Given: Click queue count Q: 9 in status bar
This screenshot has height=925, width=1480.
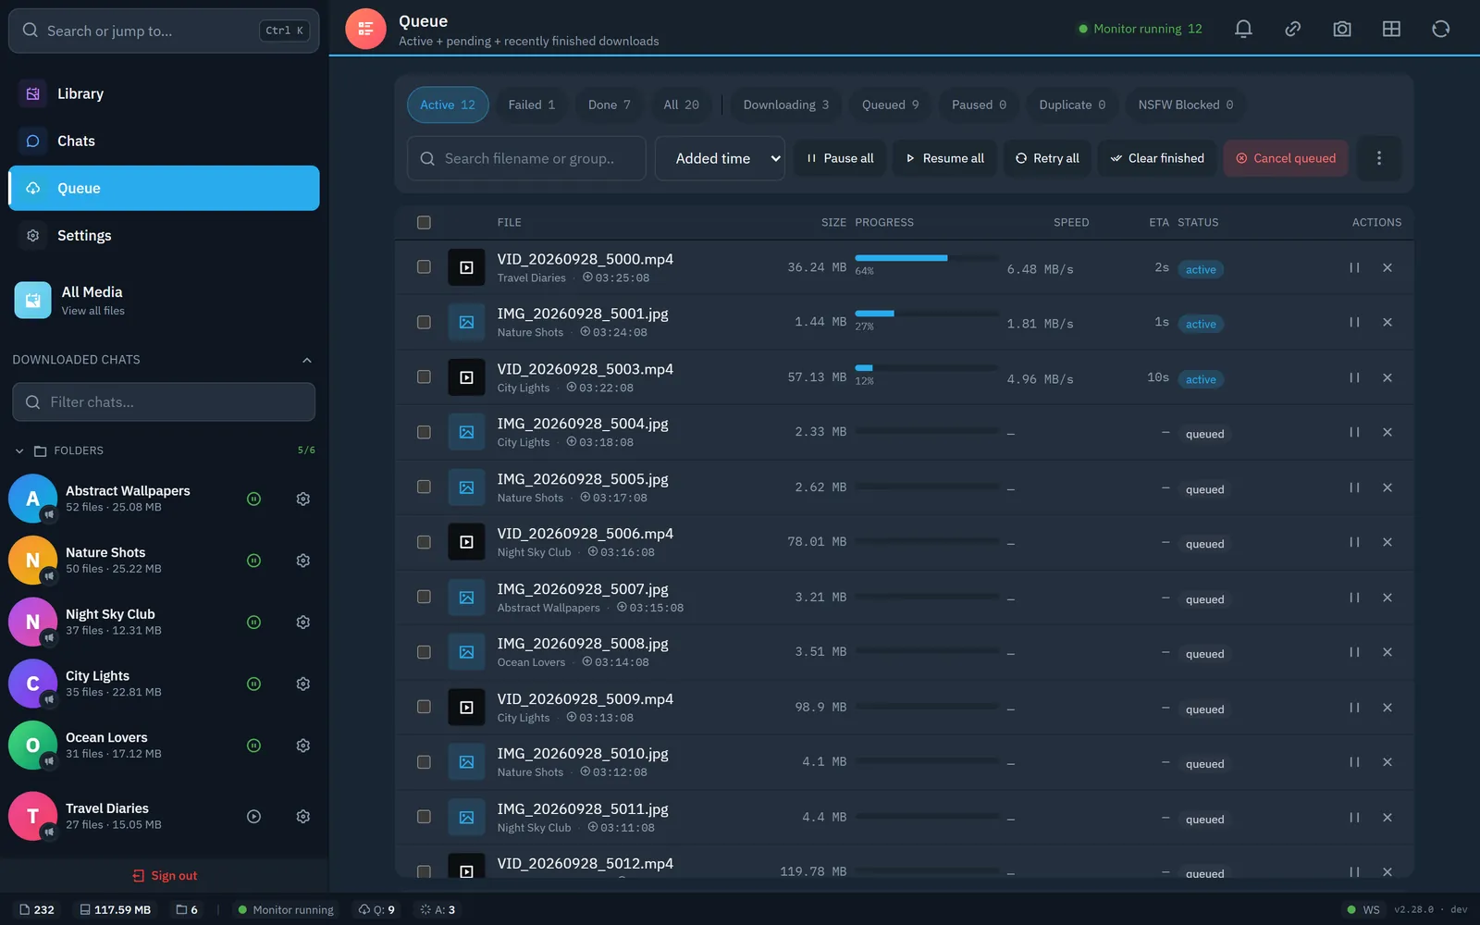Looking at the screenshot, I should click(376, 909).
